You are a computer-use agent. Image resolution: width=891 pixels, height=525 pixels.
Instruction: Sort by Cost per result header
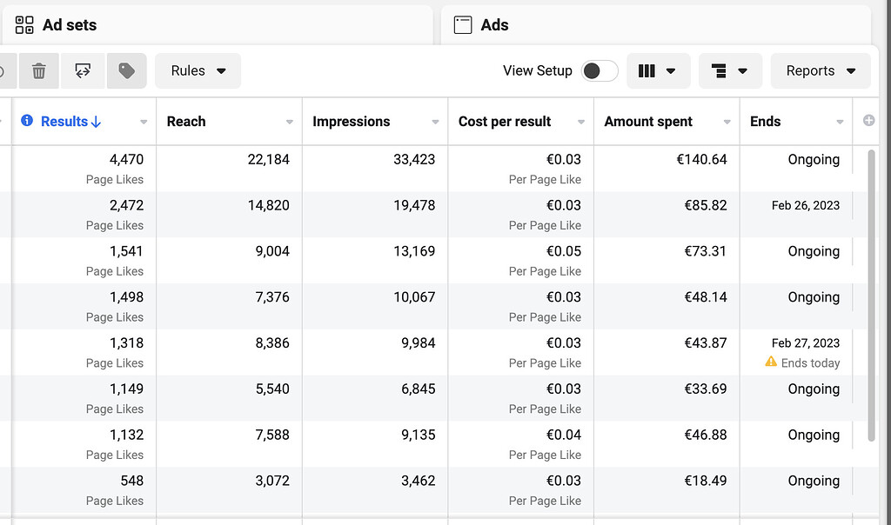(x=505, y=122)
